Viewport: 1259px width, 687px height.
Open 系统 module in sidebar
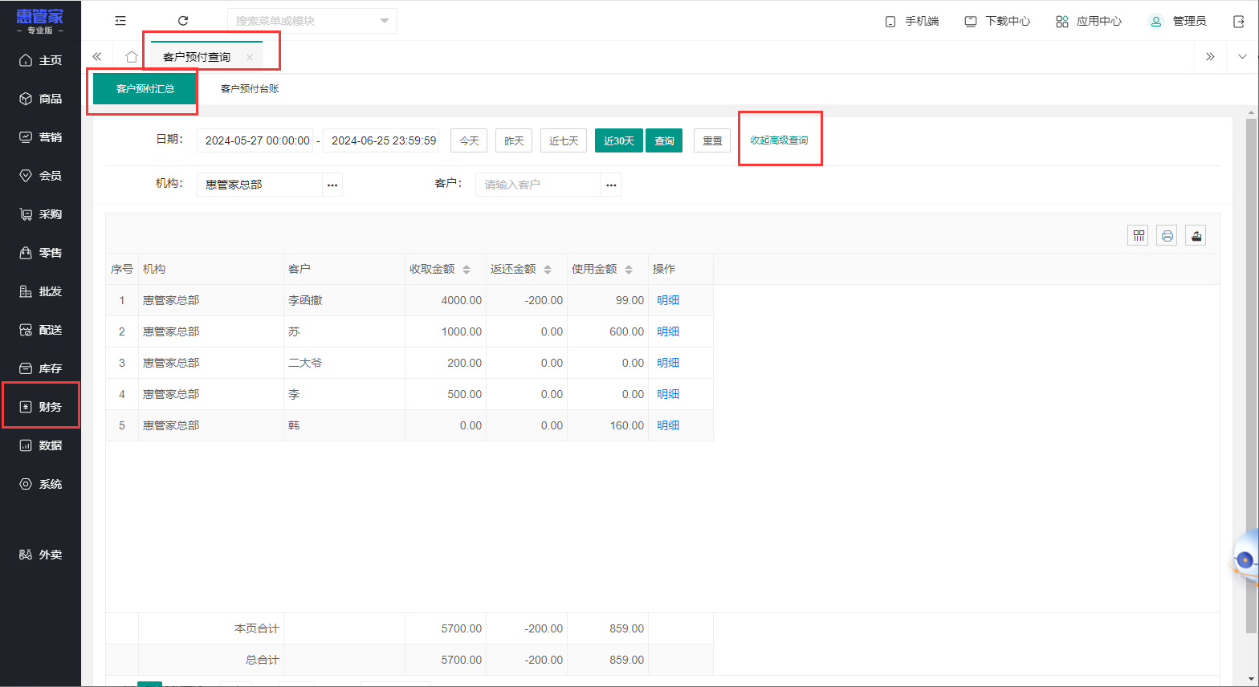pyautogui.click(x=40, y=484)
